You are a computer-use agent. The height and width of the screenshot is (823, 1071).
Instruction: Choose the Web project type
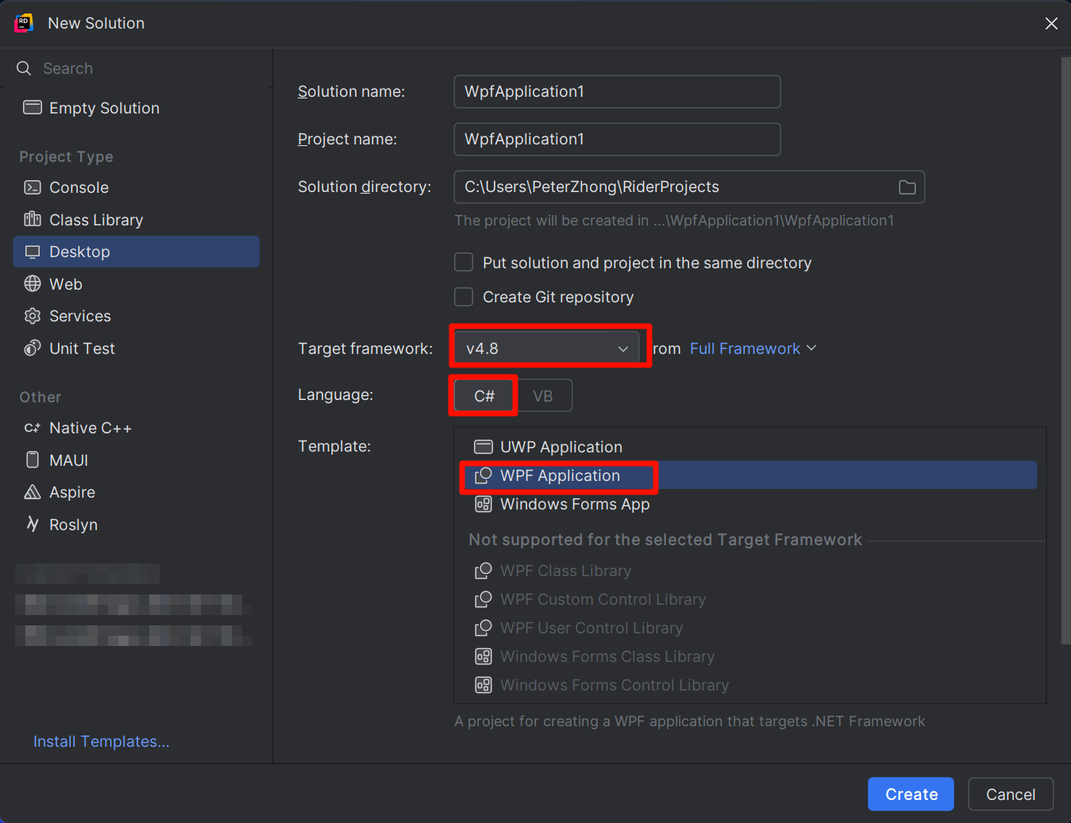137,284
